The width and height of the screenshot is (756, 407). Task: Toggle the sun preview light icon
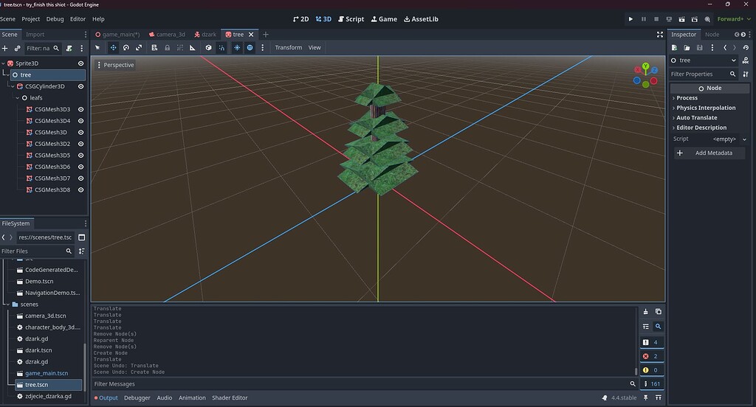(237, 48)
